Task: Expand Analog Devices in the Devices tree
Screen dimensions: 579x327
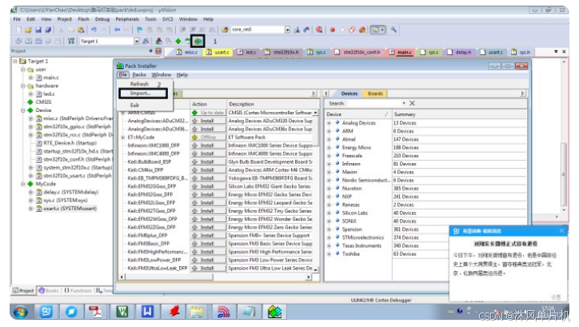Action: 329,123
